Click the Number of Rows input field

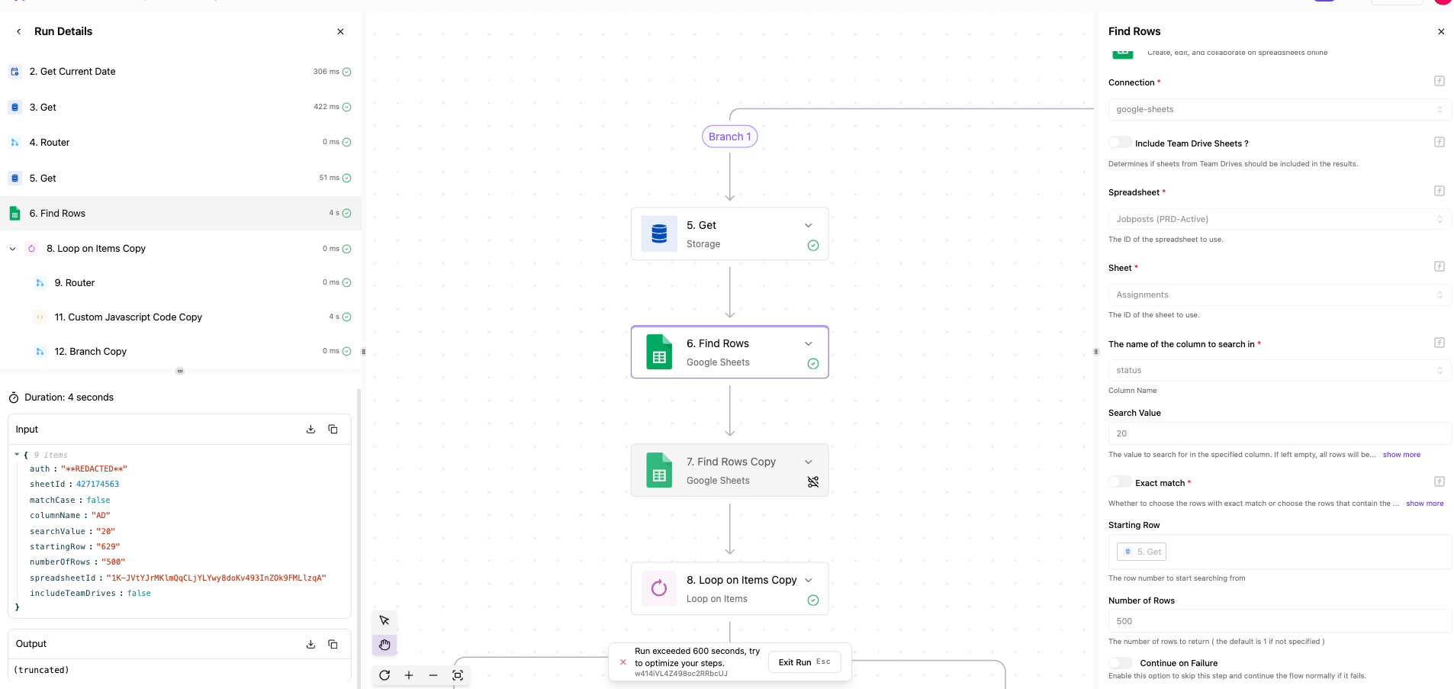tap(1279, 621)
